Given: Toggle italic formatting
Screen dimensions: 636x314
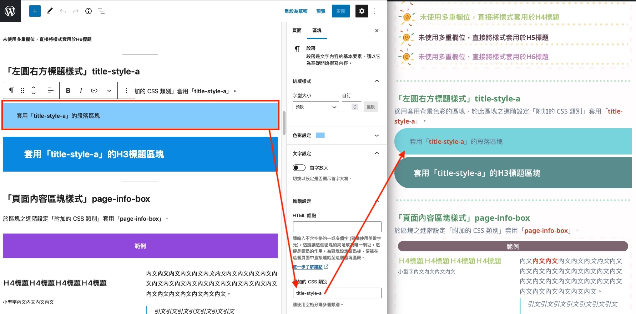Looking at the screenshot, I should pyautogui.click(x=81, y=90).
